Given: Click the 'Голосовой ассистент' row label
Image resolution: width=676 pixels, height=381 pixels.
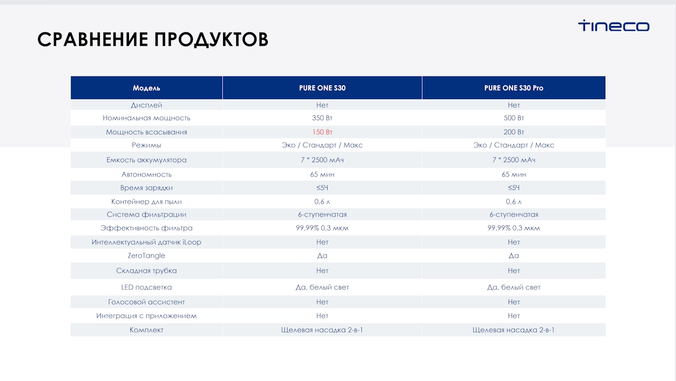Looking at the screenshot, I should (x=147, y=302).
